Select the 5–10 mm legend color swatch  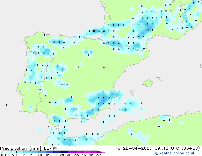35,152
